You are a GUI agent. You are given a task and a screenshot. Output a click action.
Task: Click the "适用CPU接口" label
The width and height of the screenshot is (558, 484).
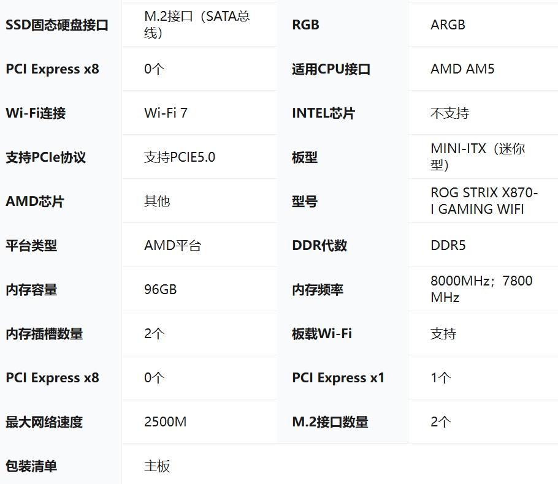tap(331, 69)
